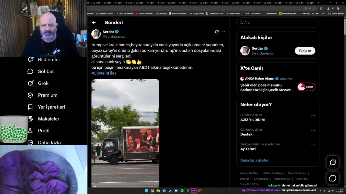
Task: Select the active (1) X tab
Action: (x=310, y=3)
